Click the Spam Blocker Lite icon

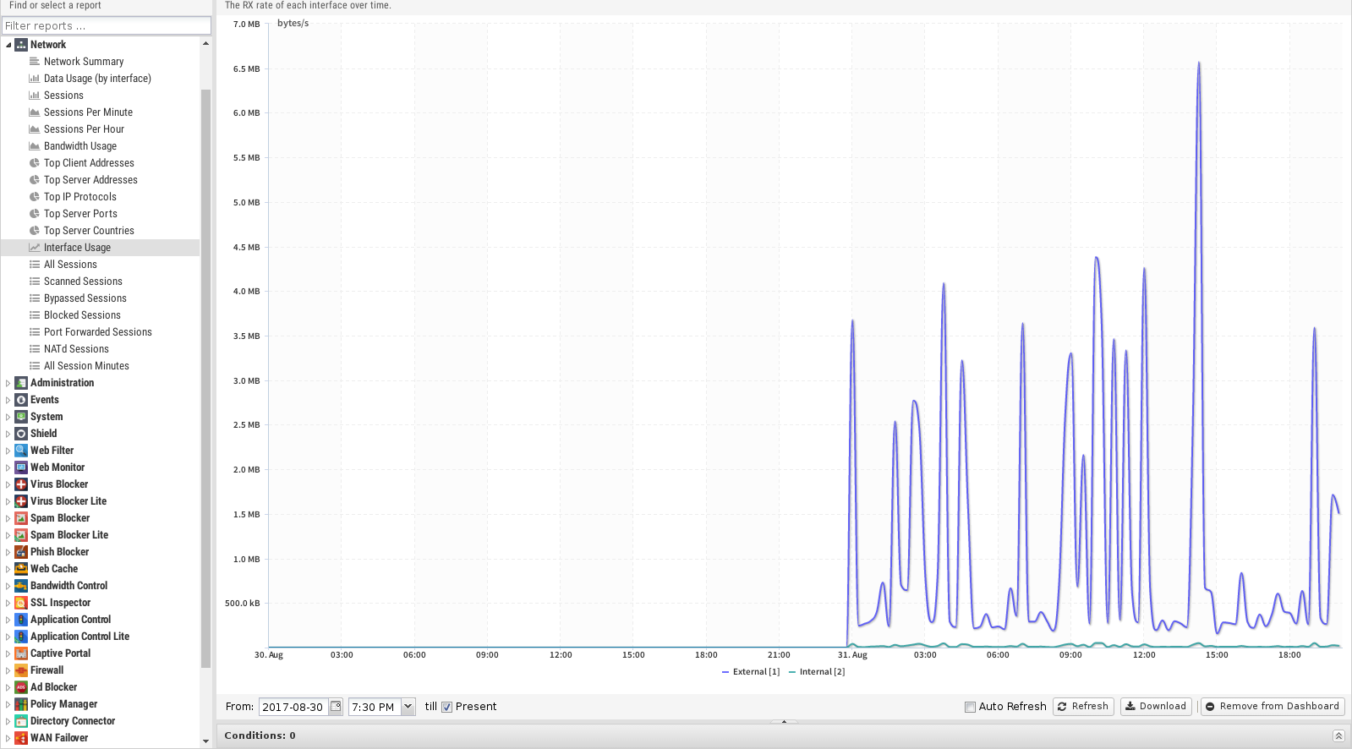click(21, 535)
